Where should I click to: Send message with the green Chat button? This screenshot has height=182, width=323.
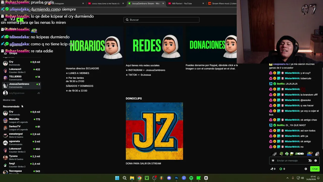pyautogui.click(x=315, y=169)
